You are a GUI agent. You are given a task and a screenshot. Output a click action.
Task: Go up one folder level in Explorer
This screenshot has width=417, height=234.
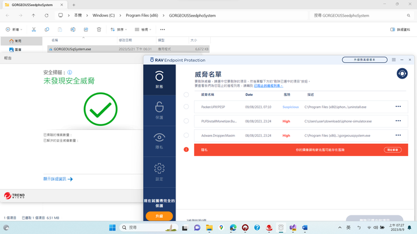coord(33,16)
